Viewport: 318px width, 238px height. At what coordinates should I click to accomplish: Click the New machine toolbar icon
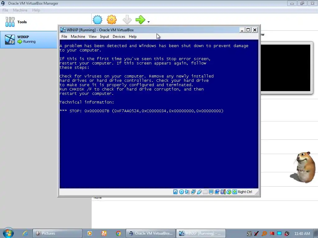[98, 20]
